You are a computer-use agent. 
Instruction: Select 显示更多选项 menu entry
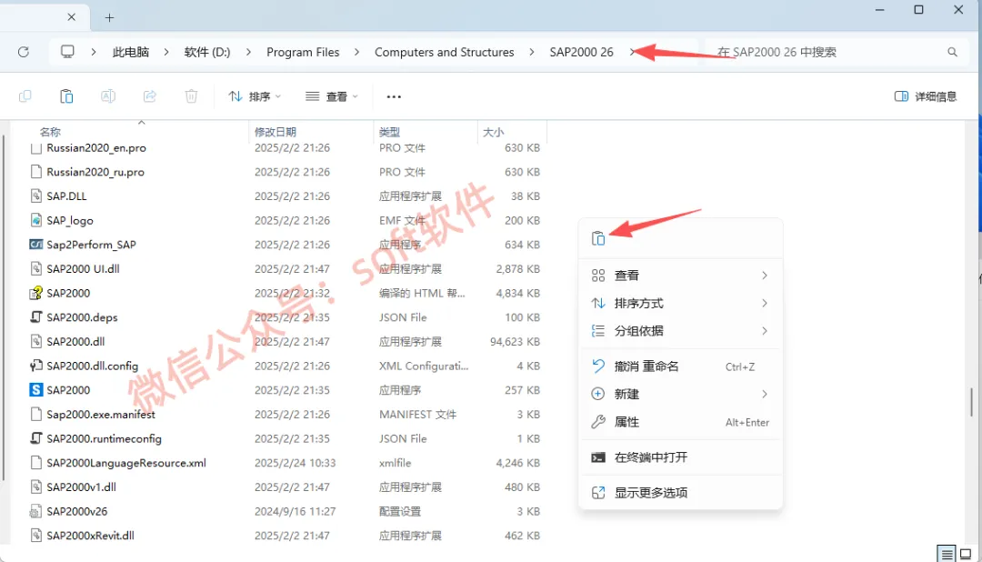coord(680,493)
